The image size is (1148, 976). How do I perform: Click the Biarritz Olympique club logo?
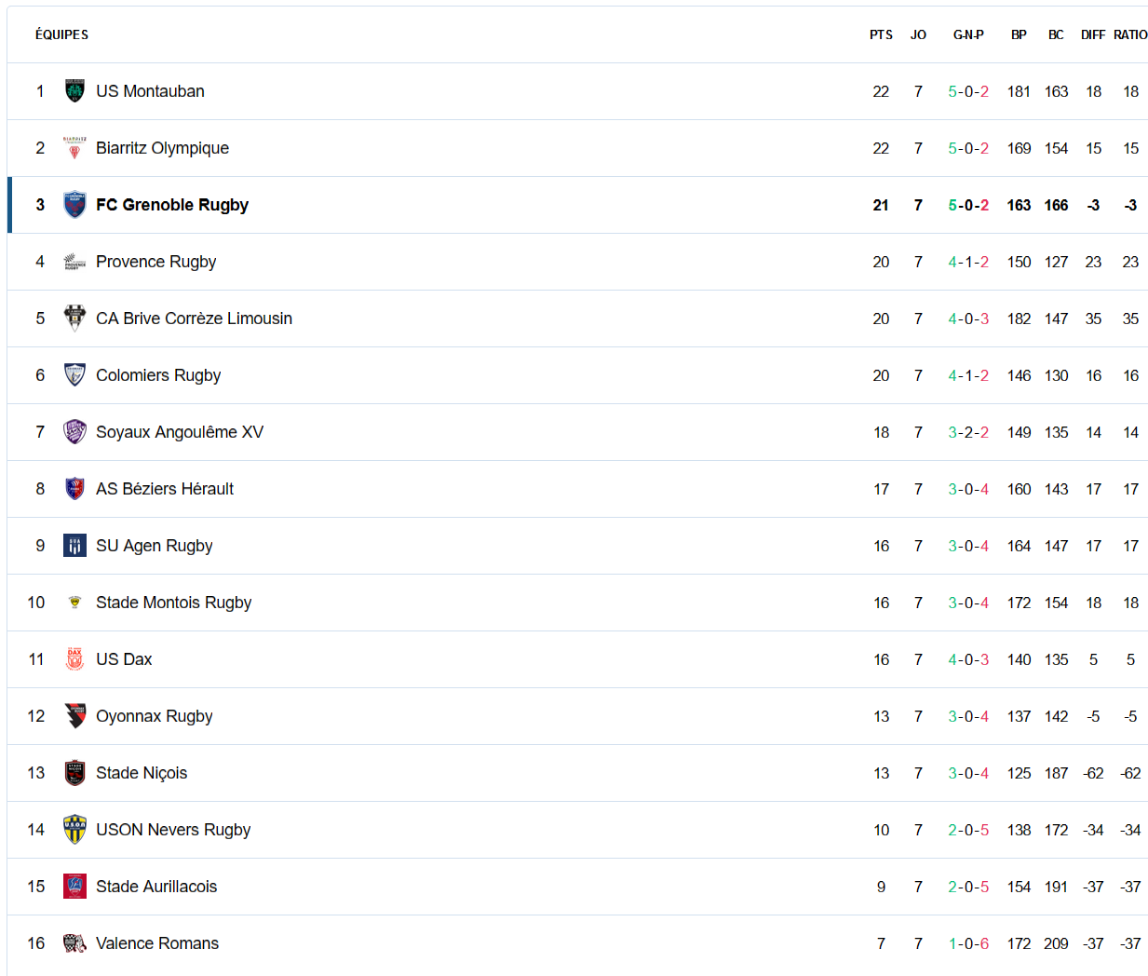tap(74, 148)
